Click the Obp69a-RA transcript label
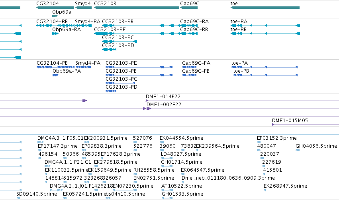 tap(67, 30)
